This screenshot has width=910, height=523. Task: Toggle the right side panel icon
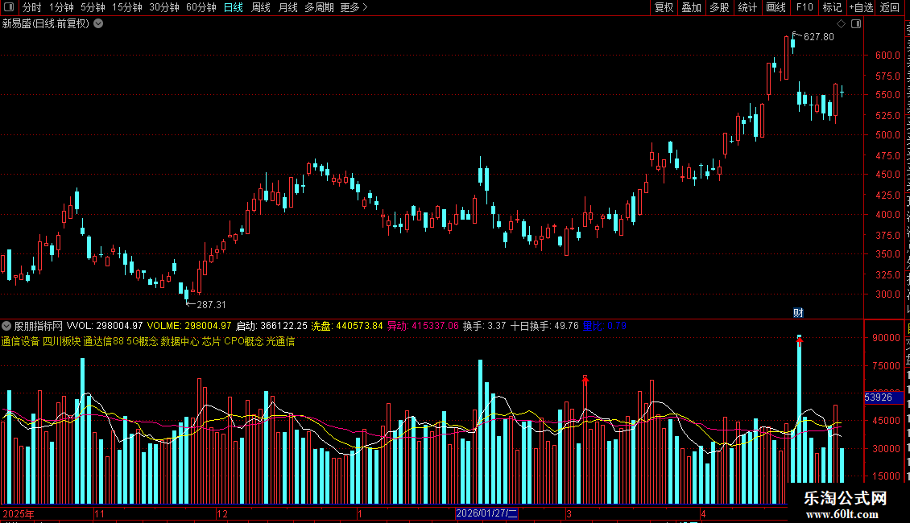pyautogui.click(x=856, y=24)
